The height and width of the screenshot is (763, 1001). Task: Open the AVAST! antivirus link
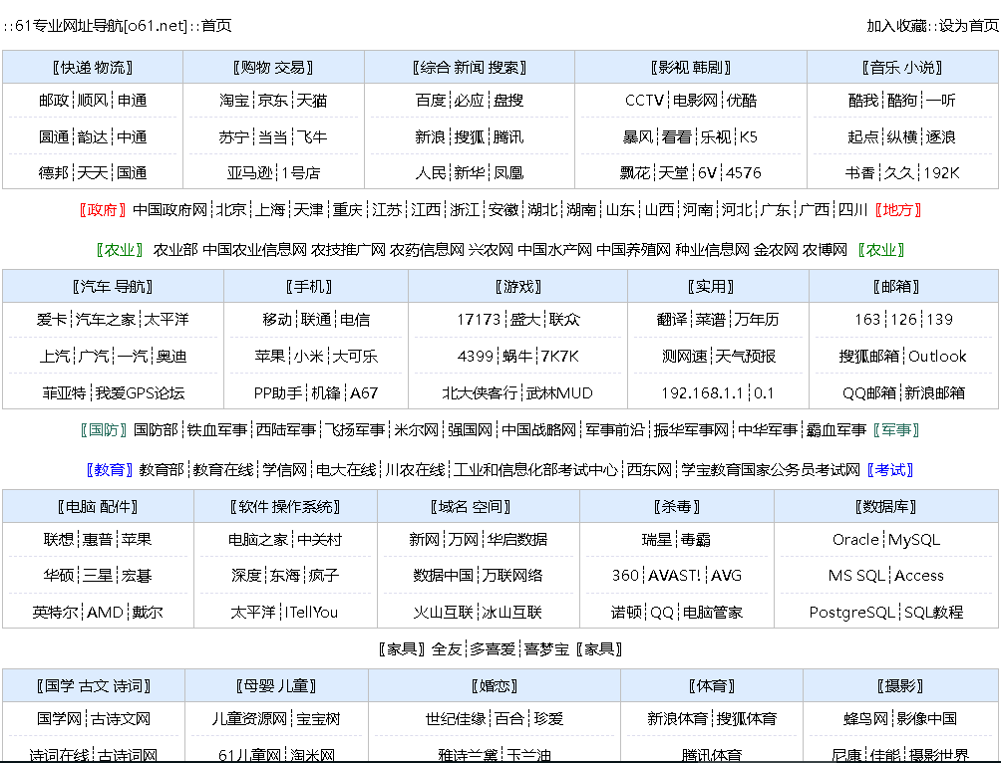(x=674, y=576)
